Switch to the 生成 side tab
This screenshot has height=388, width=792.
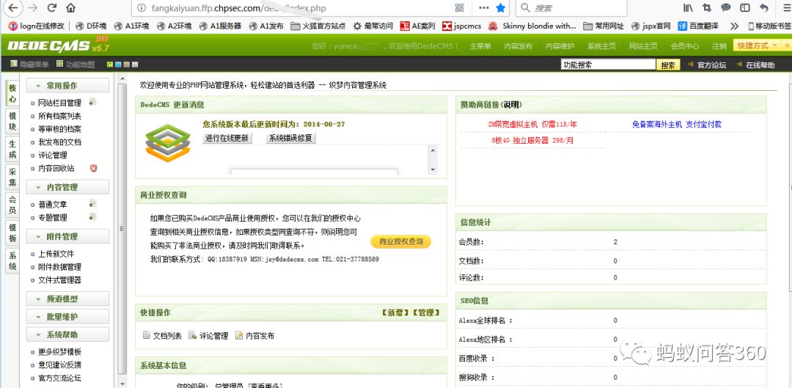(x=12, y=149)
